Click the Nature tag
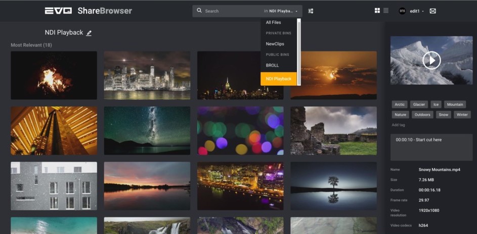Image resolution: width=477 pixels, height=234 pixels. pos(400,115)
